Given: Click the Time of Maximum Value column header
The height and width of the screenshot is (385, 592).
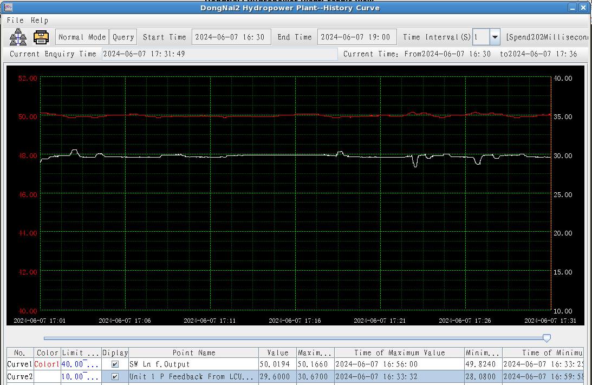Looking at the screenshot, I should [x=399, y=353].
